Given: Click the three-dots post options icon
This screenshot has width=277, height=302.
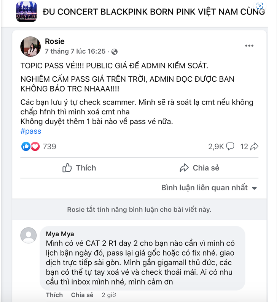Looking at the screenshot, I should (x=249, y=46).
